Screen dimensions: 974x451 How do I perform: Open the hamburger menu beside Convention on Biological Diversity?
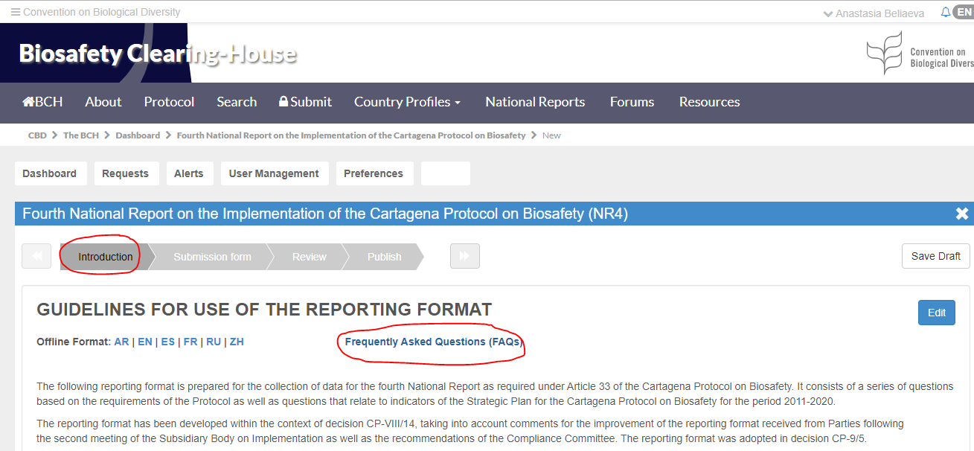point(16,13)
